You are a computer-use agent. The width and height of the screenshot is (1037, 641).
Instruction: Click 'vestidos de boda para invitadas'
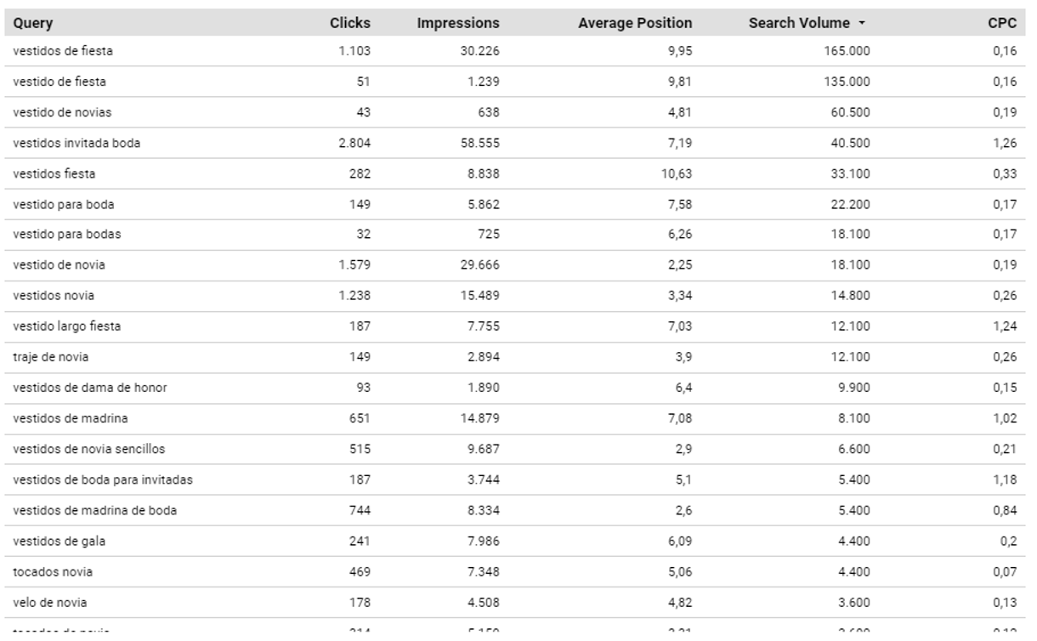point(102,479)
